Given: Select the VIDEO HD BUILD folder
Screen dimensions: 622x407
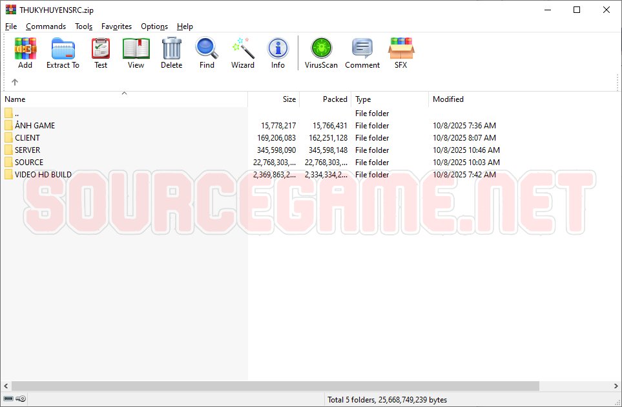Looking at the screenshot, I should (x=43, y=175).
